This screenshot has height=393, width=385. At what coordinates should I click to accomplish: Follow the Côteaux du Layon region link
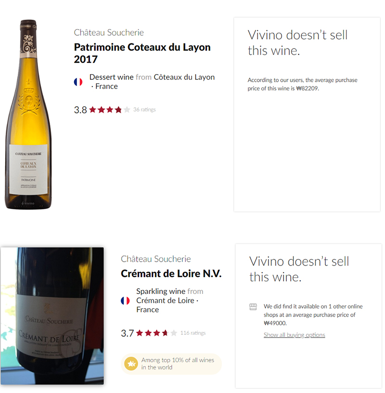click(184, 77)
